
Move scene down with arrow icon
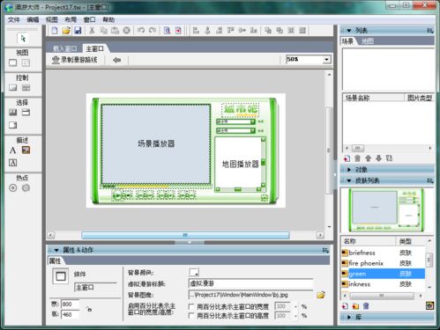378,158
